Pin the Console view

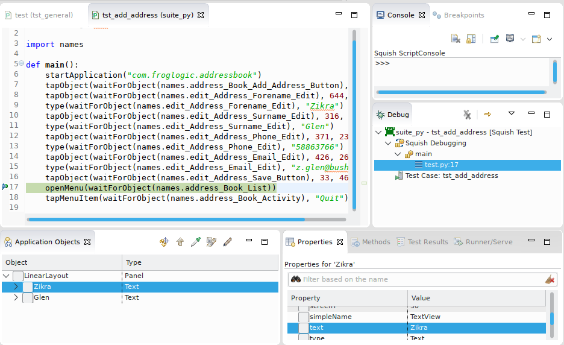click(495, 39)
